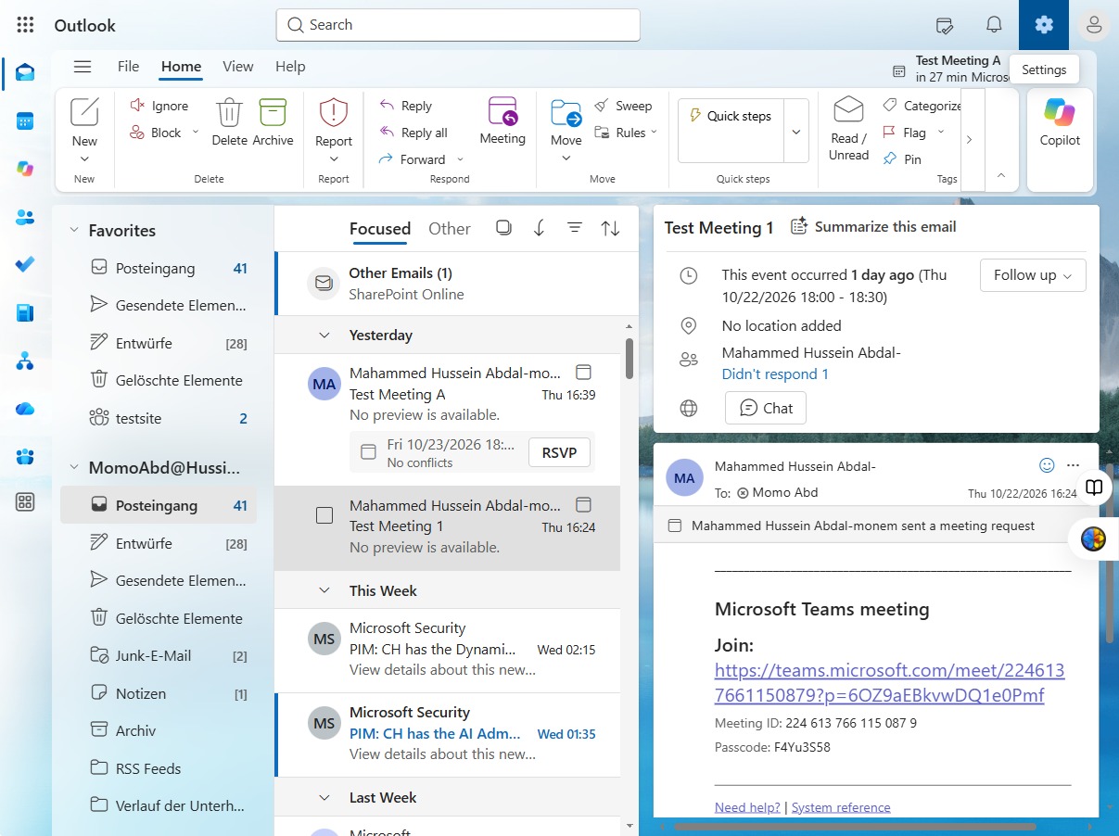Click the Summarize this email button

pos(872,227)
